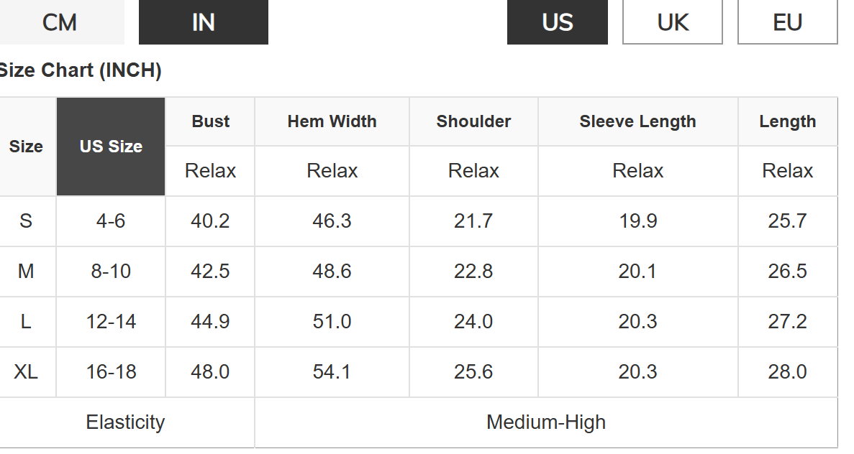Image resolution: width=854 pixels, height=454 pixels.
Task: Click the US Size column header
Action: 111,147
